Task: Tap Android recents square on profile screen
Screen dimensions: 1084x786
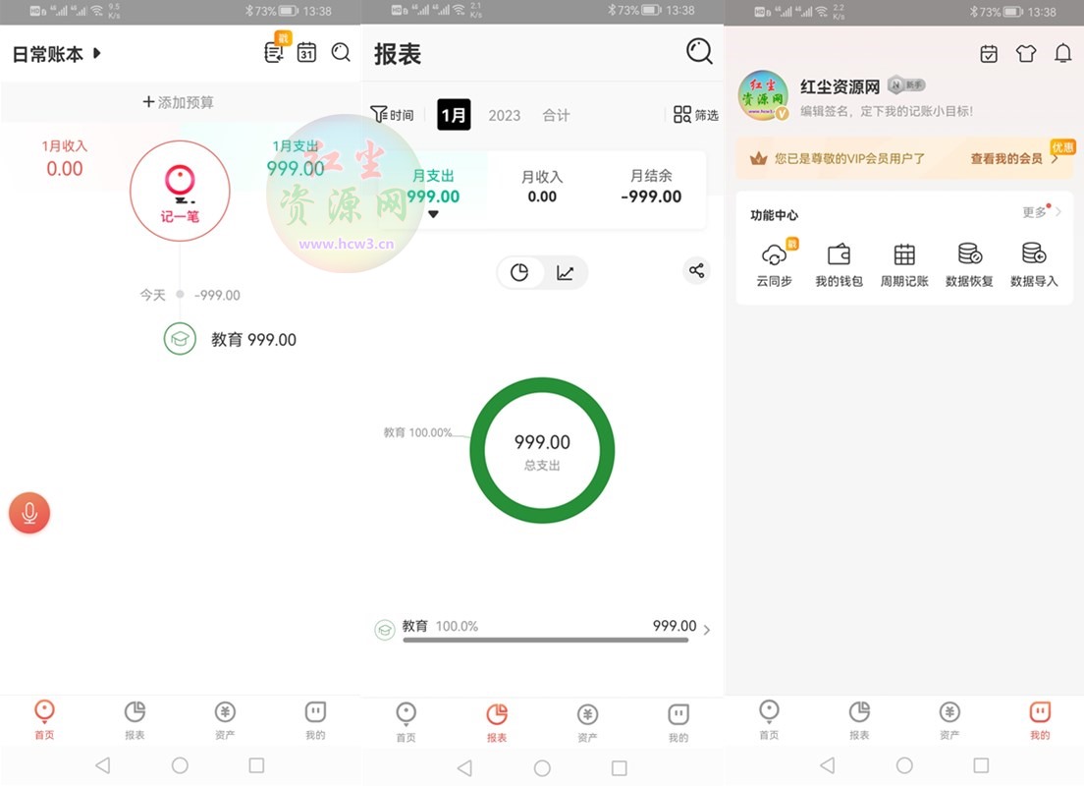Action: [981, 765]
